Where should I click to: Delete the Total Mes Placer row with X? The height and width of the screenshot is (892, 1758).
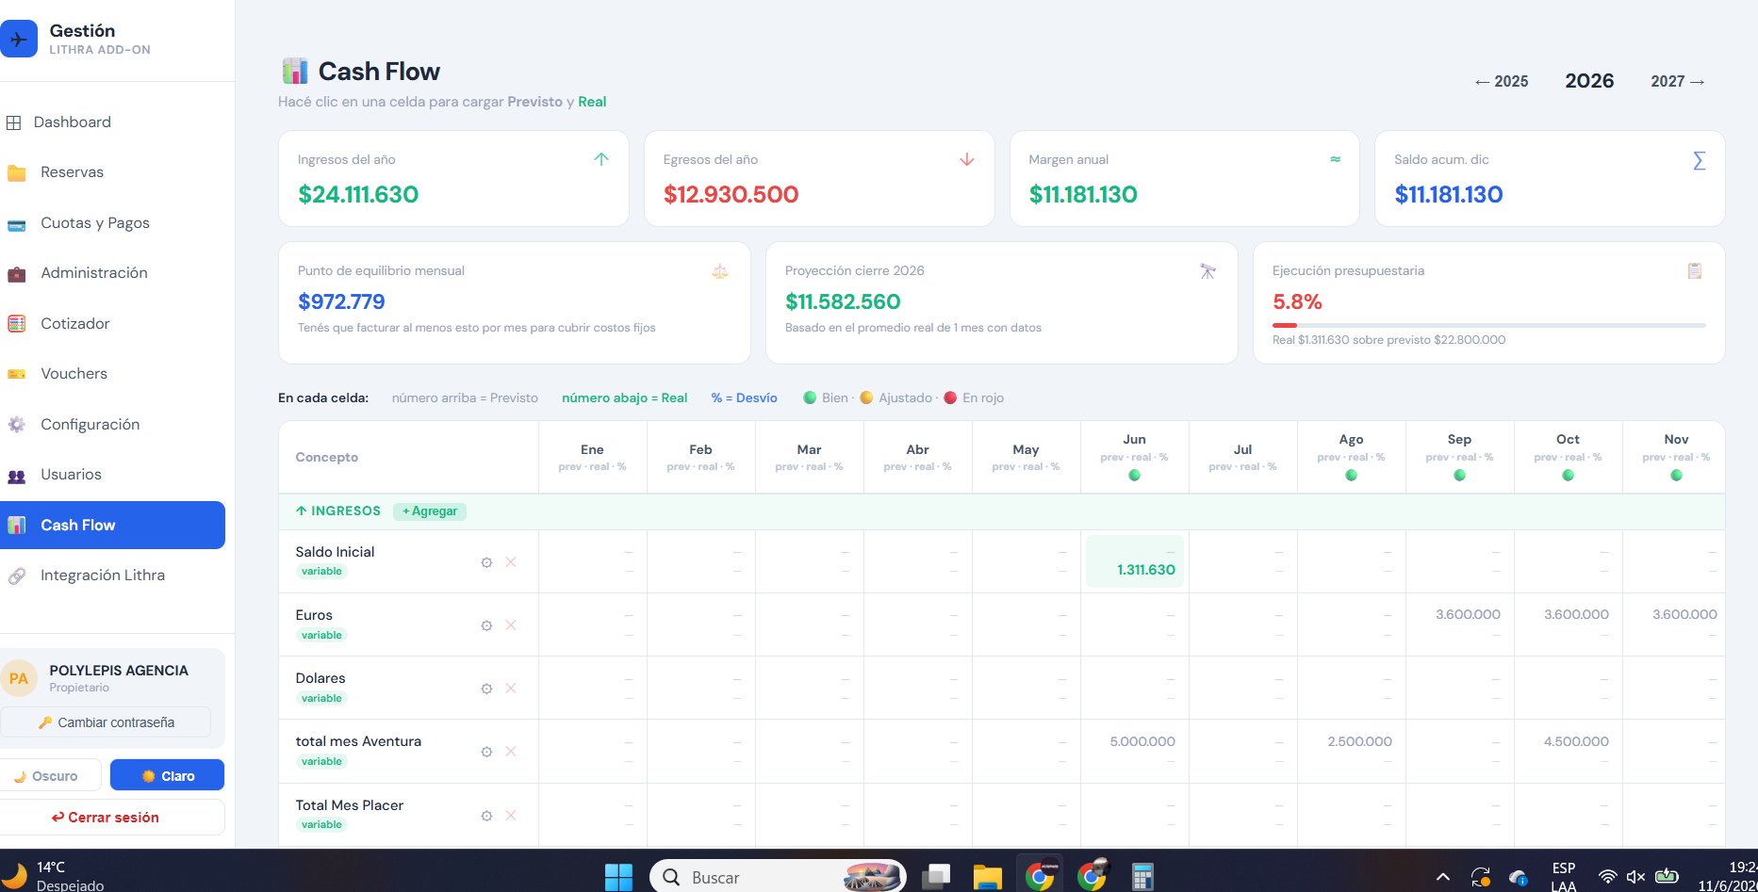(x=511, y=816)
